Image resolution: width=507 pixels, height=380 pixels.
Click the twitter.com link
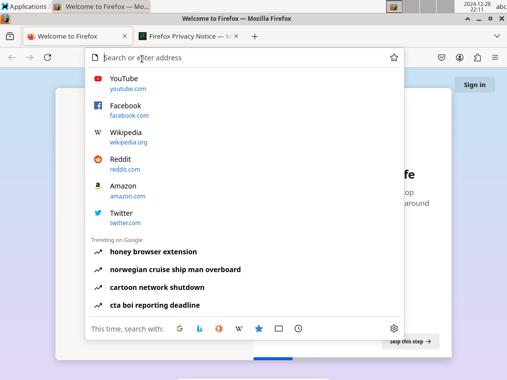coord(125,223)
